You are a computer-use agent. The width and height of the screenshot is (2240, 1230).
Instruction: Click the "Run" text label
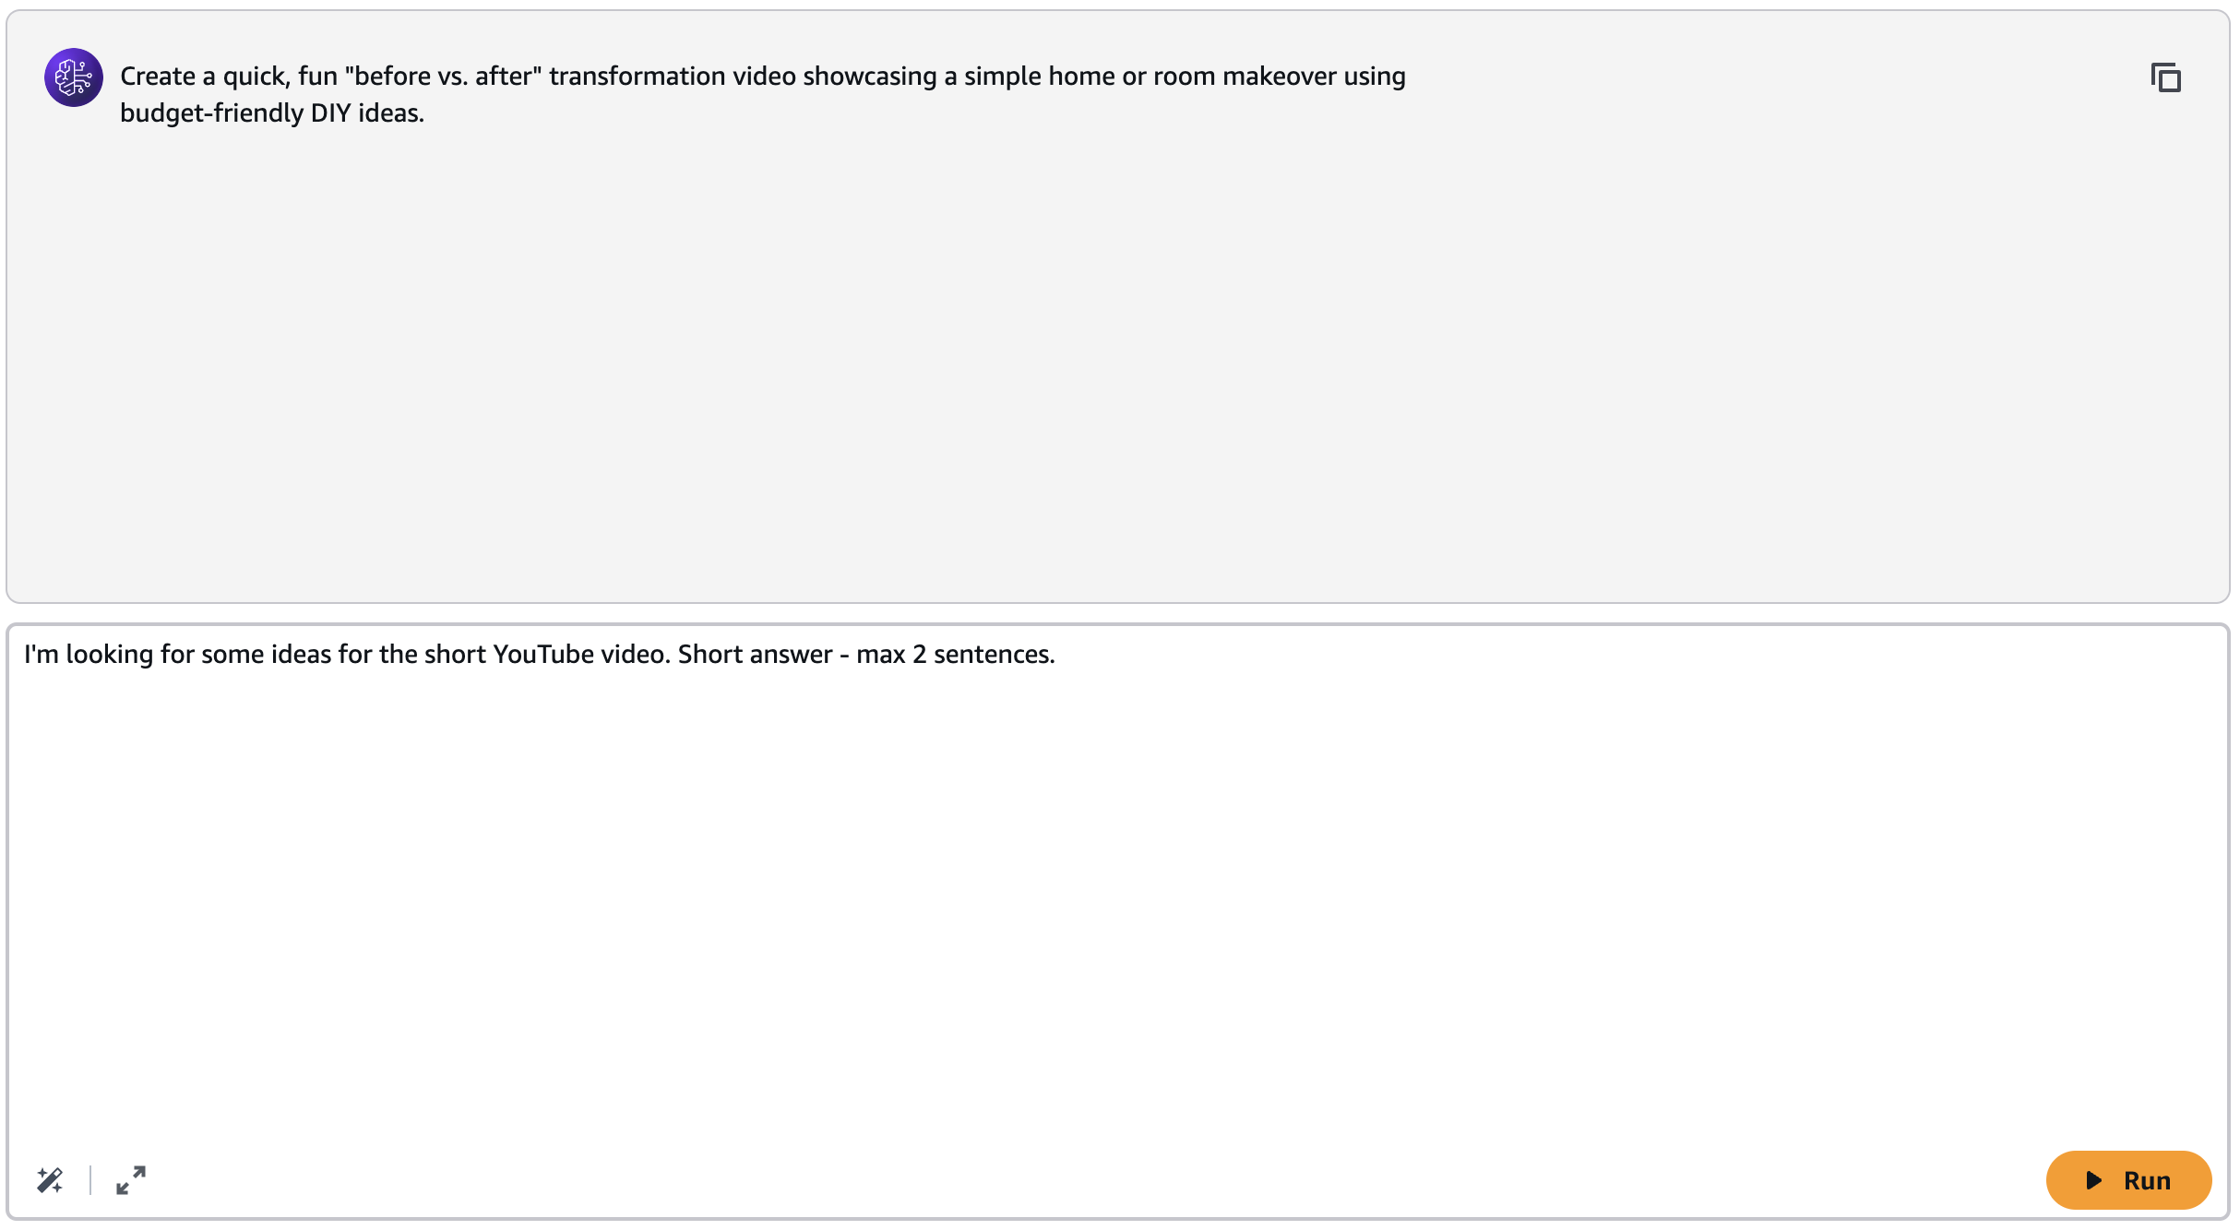pos(2147,1180)
